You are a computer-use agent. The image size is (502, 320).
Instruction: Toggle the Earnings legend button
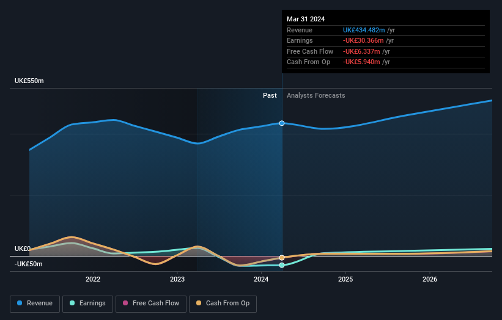[87, 304]
